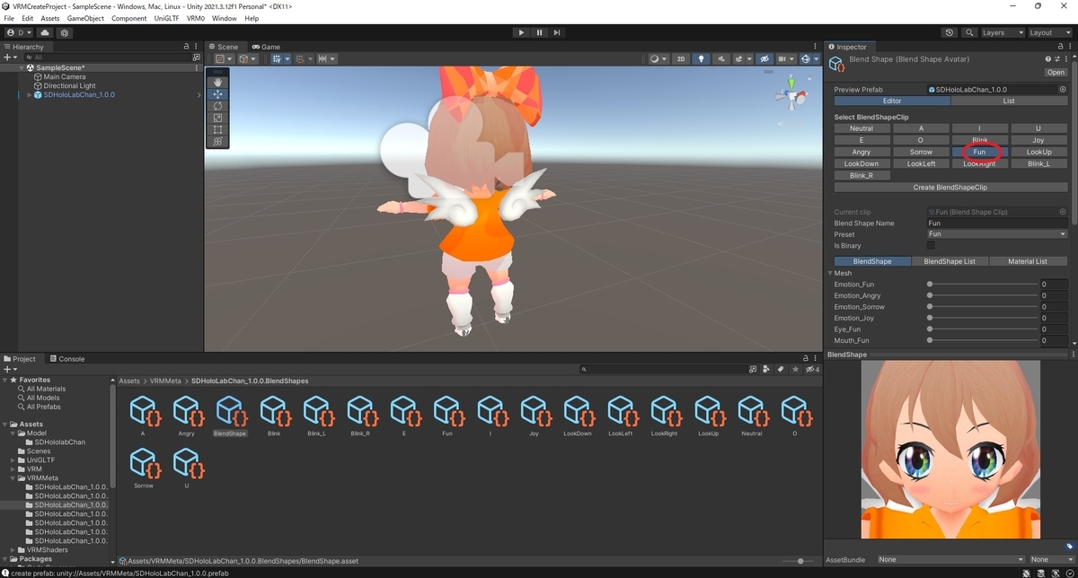Open the draw mode shading dropdown
Image resolution: width=1078 pixels, height=578 pixels.
coord(658,59)
